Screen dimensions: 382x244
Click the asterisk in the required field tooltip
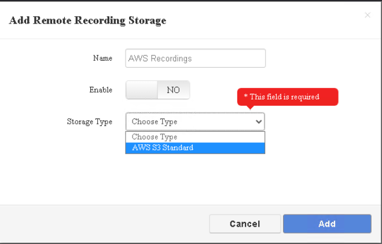[x=246, y=95]
